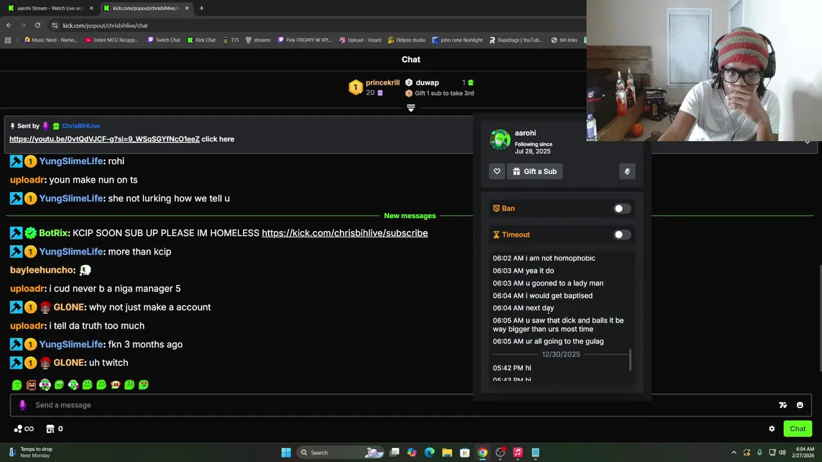Open File Explorer from the taskbar
The image size is (822, 462).
coord(447,452)
